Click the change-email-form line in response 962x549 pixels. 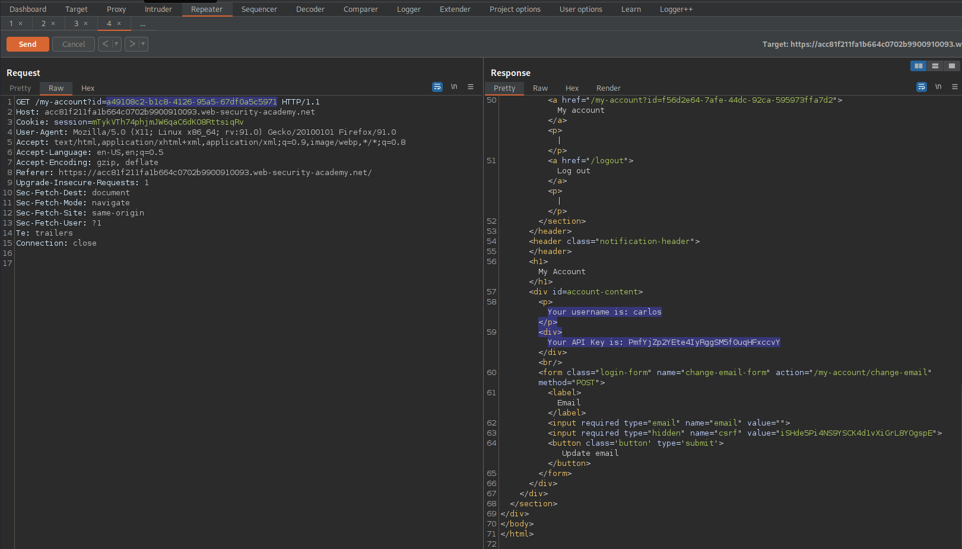[735, 373]
